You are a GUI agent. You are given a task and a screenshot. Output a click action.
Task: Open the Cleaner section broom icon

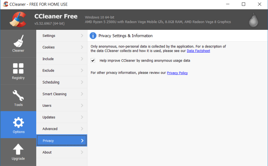[18, 41]
